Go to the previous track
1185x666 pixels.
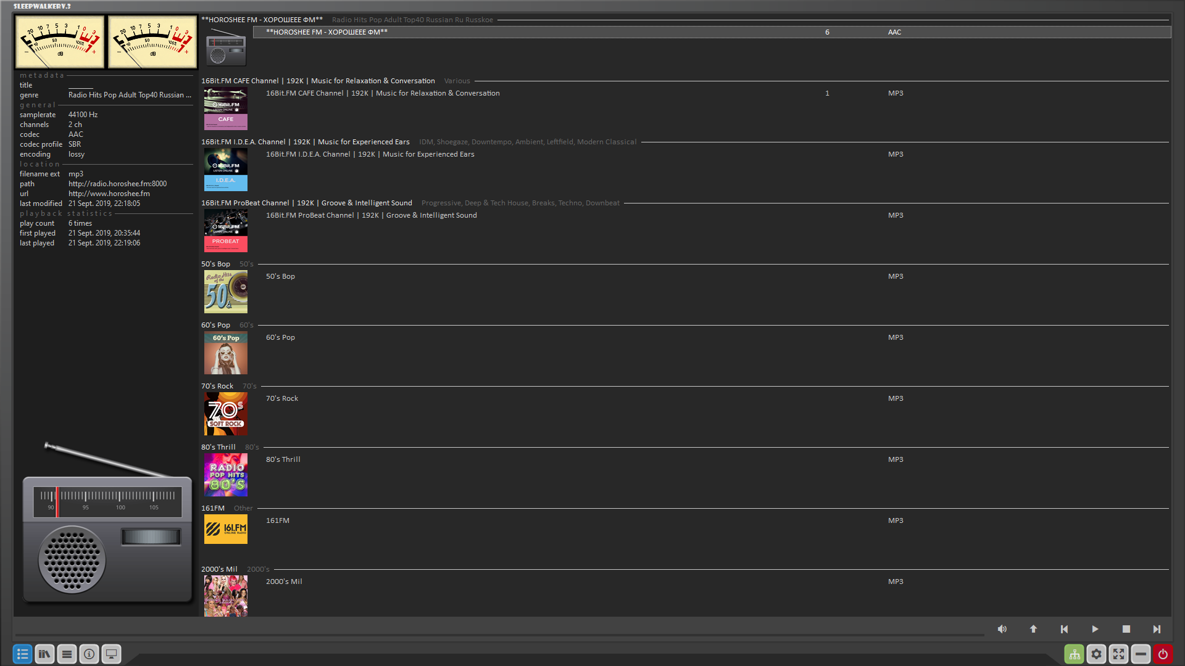click(1064, 629)
